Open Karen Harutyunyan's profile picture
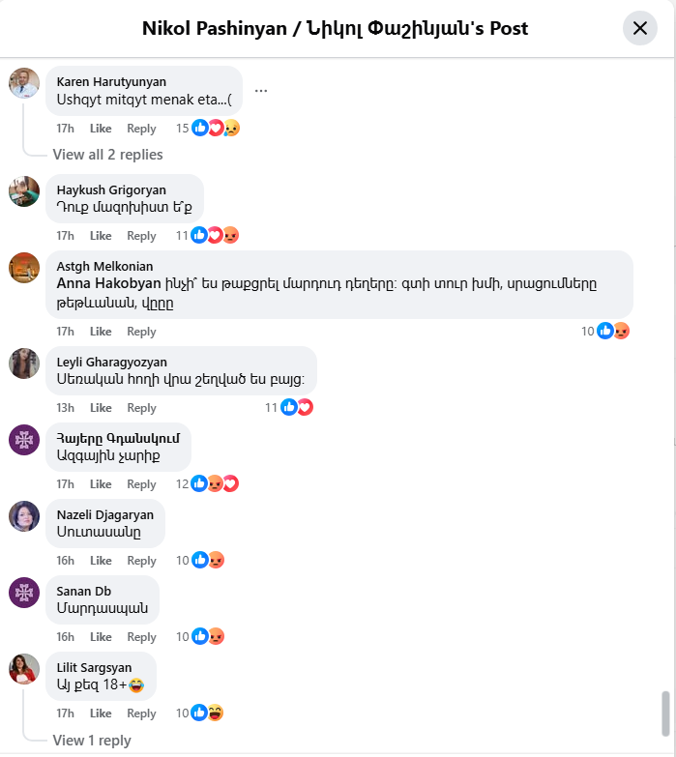This screenshot has height=757, width=676. [24, 84]
